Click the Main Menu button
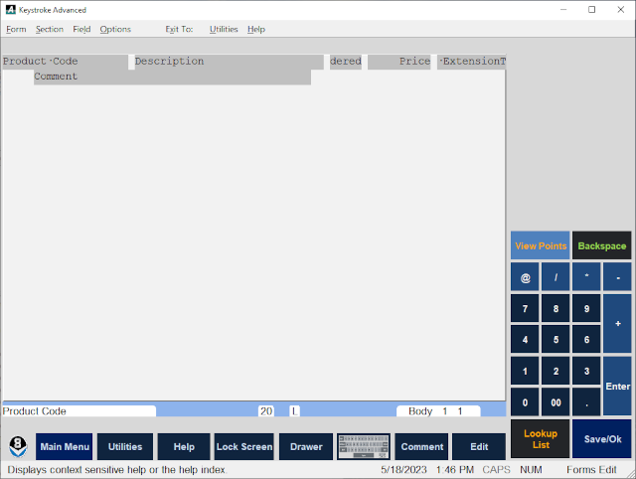The height and width of the screenshot is (479, 636). click(x=64, y=446)
